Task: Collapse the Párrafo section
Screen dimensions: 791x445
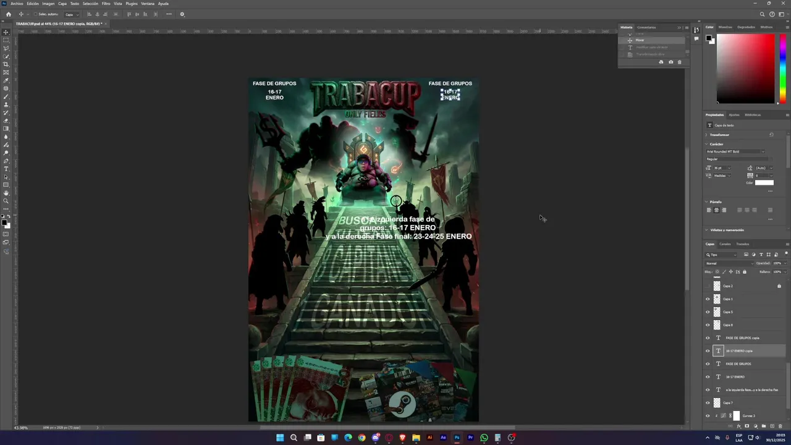Action: coord(707,202)
